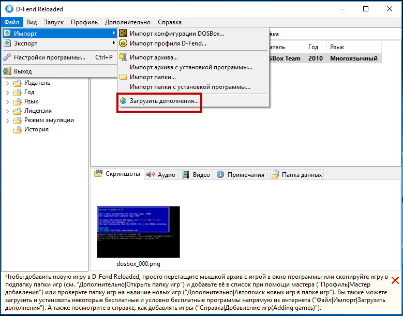
Task: Sort by the Язык column header
Action: [354, 47]
